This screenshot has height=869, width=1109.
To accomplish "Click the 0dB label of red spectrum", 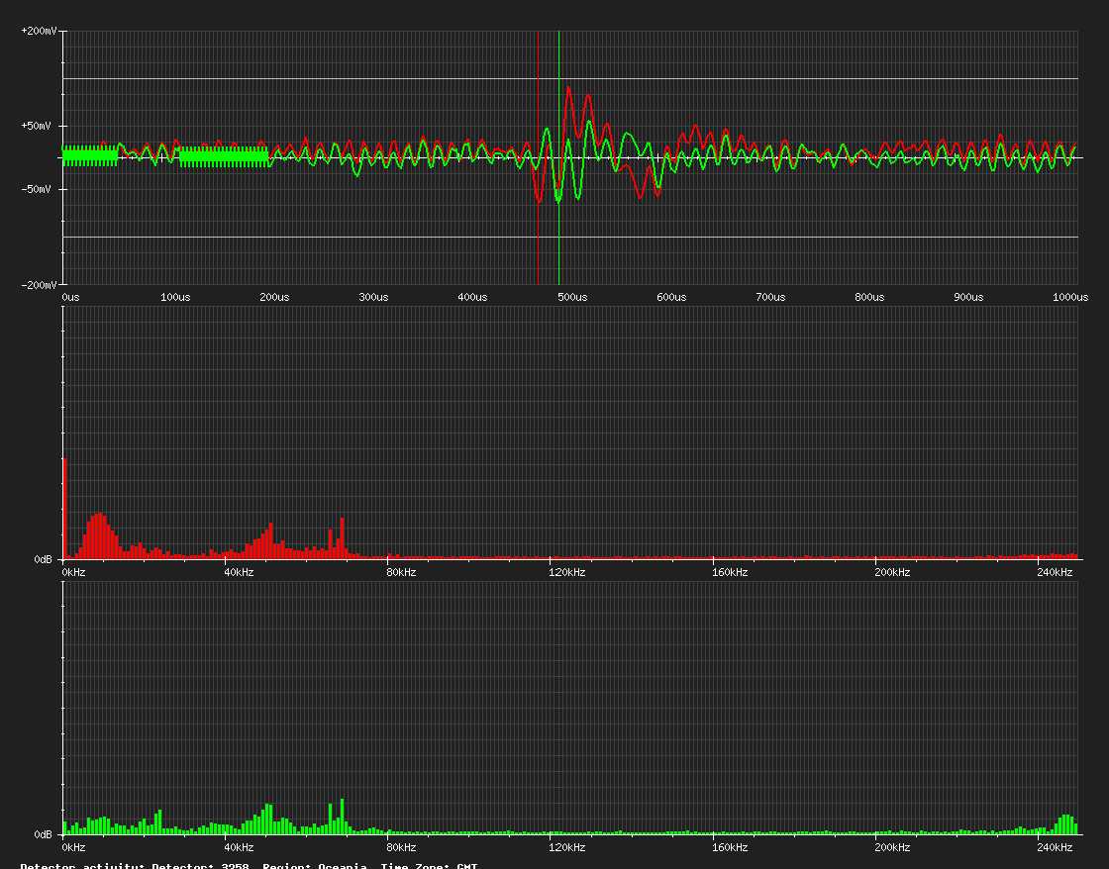I will 44,559.
